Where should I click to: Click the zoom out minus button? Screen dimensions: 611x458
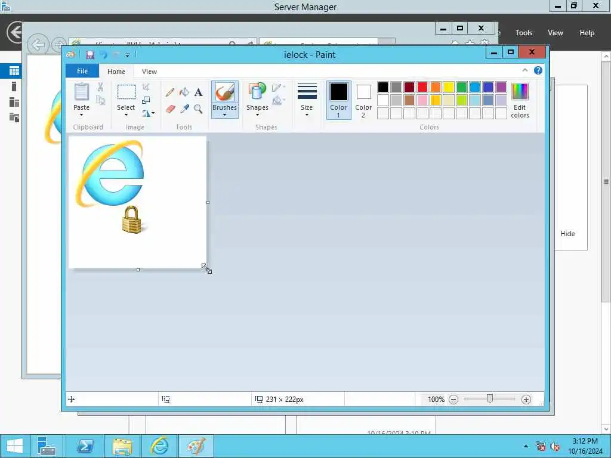click(x=453, y=399)
